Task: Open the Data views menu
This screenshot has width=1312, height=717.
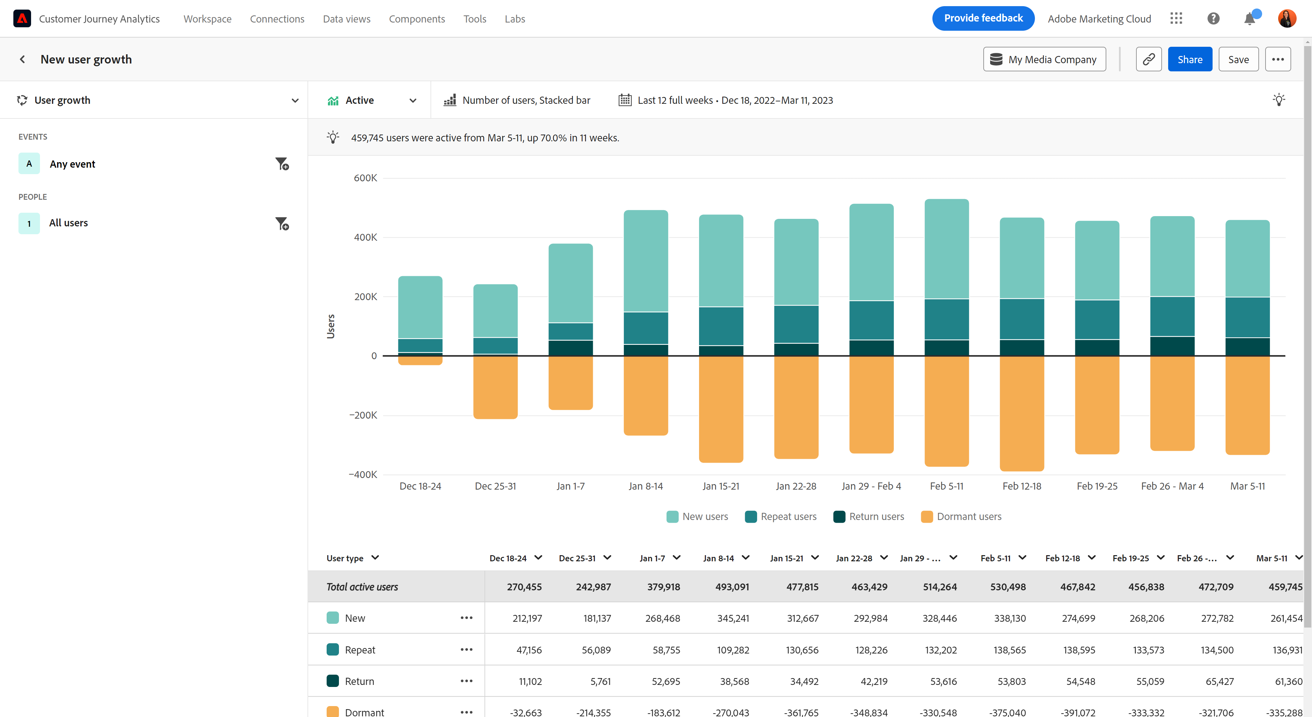Action: point(346,19)
